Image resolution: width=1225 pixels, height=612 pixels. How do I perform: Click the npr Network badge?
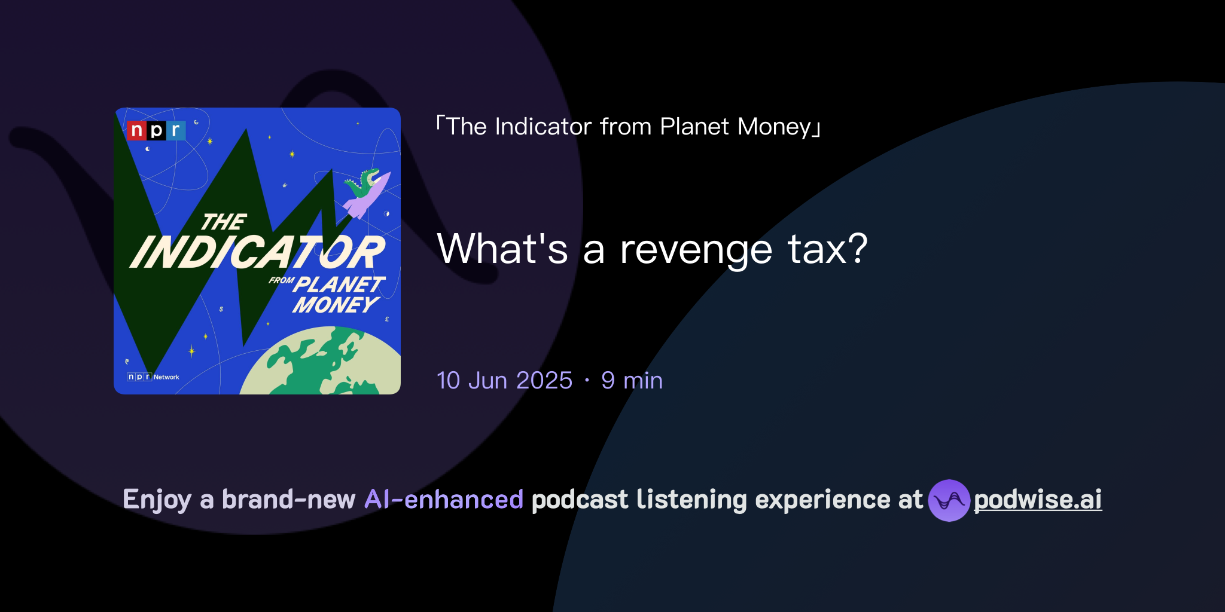(153, 377)
